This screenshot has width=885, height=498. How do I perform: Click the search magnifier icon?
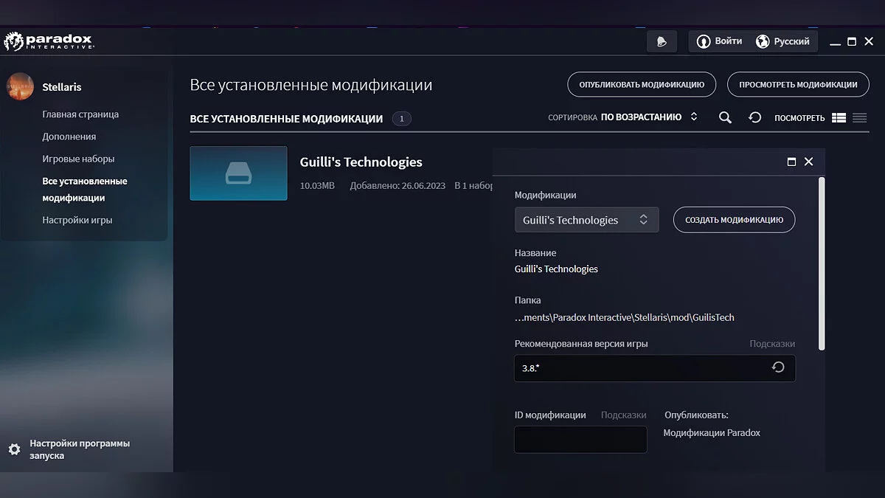point(725,118)
